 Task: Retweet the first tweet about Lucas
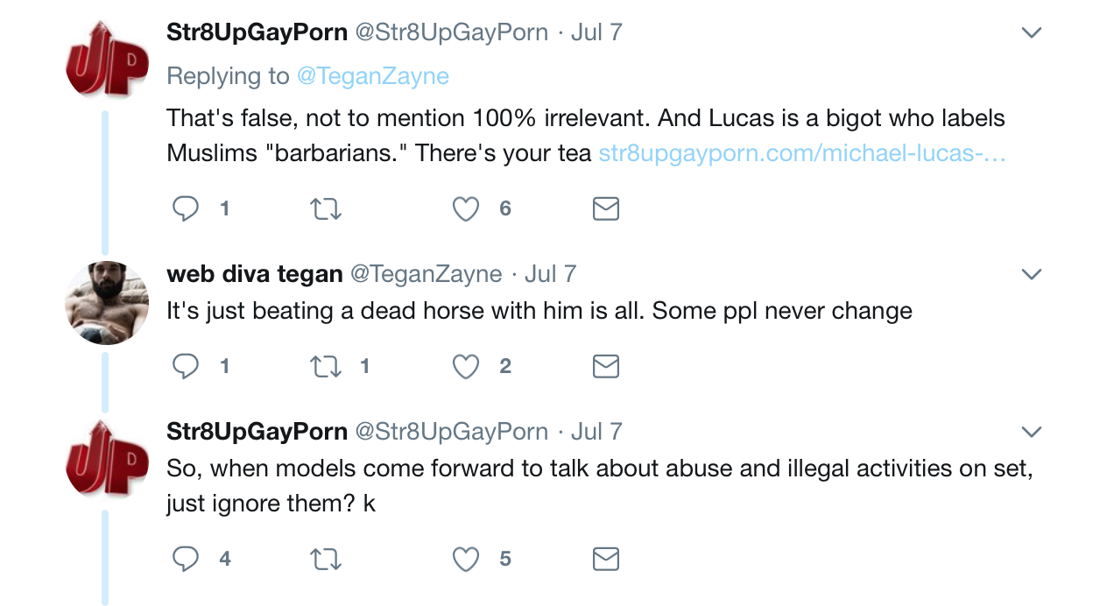coord(326,208)
